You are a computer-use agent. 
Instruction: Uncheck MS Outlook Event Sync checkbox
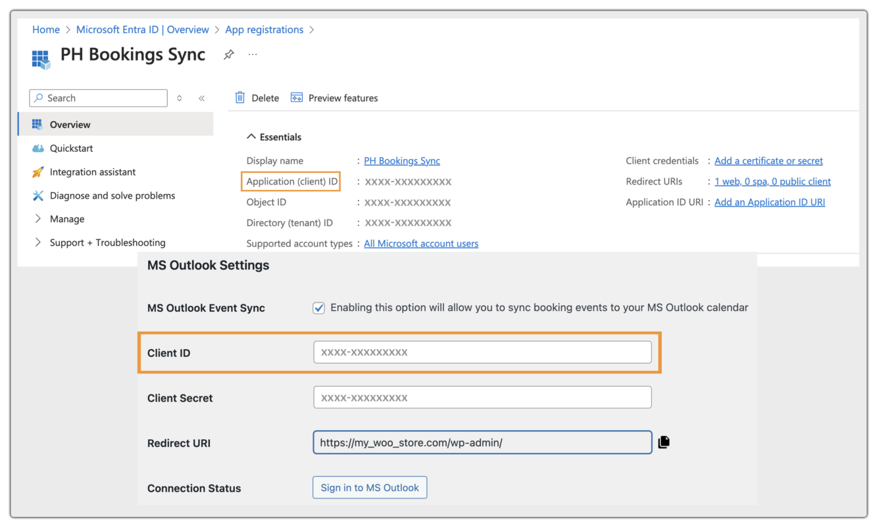point(319,308)
